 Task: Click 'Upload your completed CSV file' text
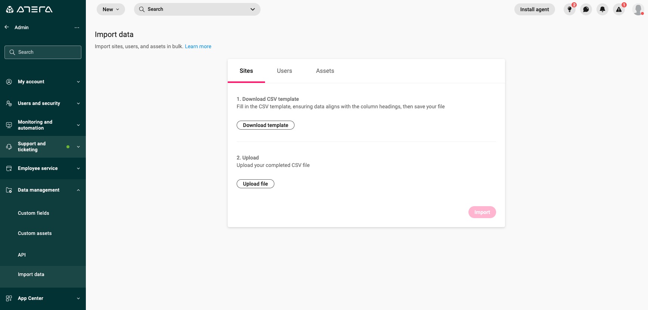[x=273, y=165]
